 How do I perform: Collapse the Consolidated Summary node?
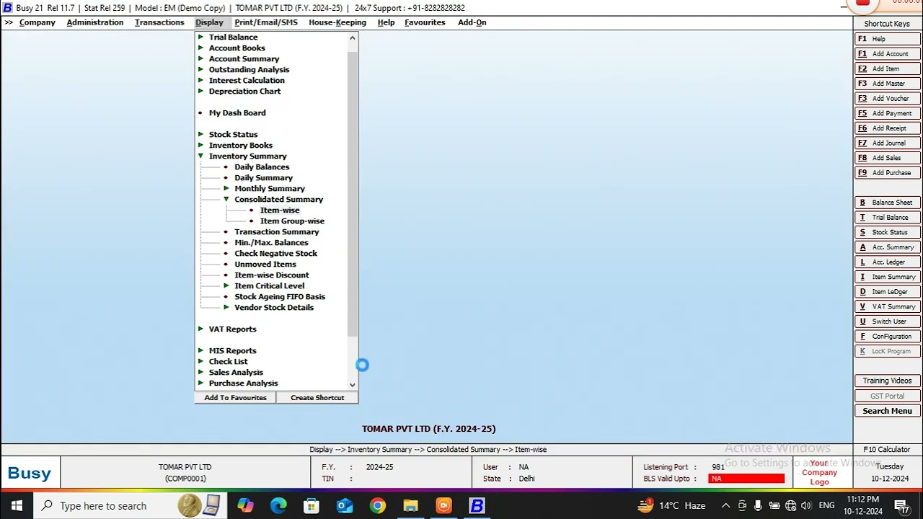226,199
